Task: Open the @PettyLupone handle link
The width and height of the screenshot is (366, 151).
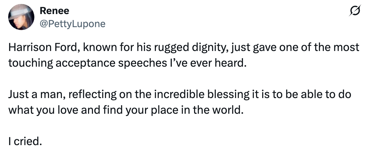Action: pyautogui.click(x=72, y=24)
